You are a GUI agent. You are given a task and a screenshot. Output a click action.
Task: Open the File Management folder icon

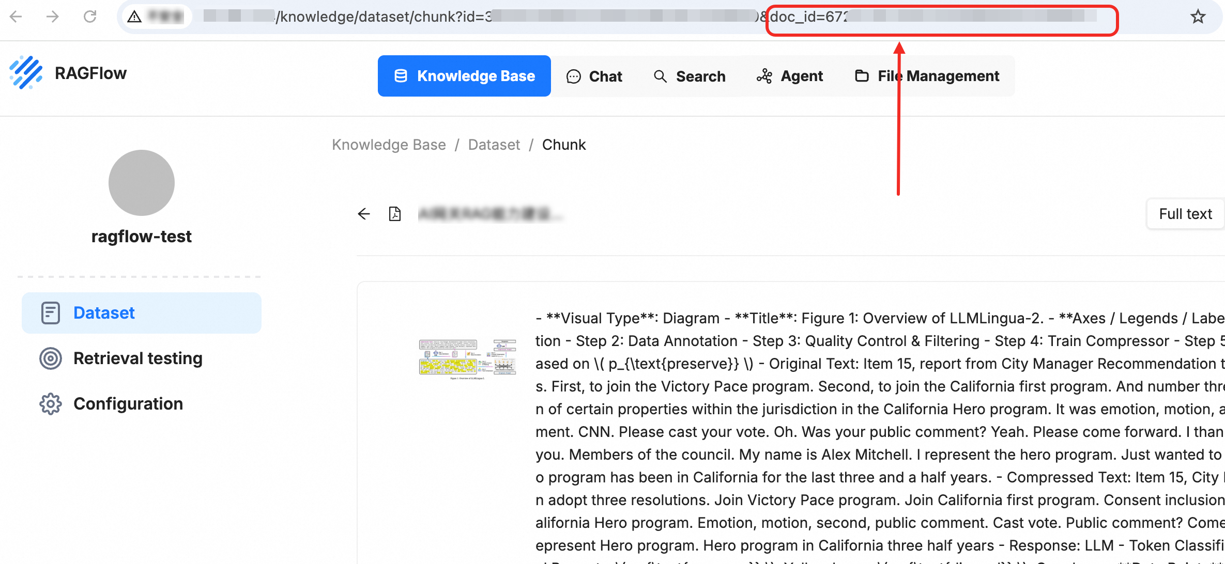pos(861,76)
